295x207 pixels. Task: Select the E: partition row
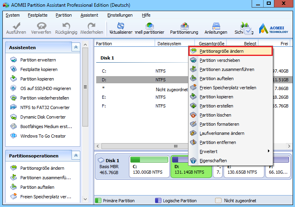[142, 97]
